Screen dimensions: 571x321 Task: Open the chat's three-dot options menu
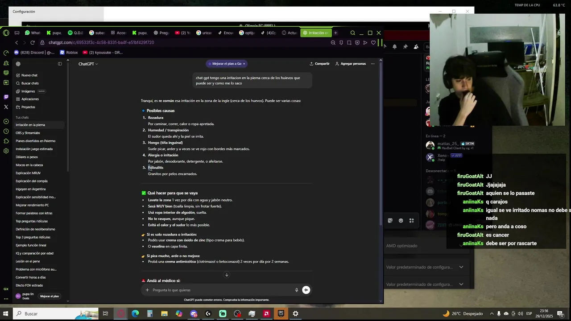coord(372,64)
